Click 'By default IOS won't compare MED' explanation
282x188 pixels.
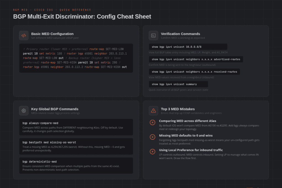209,127
